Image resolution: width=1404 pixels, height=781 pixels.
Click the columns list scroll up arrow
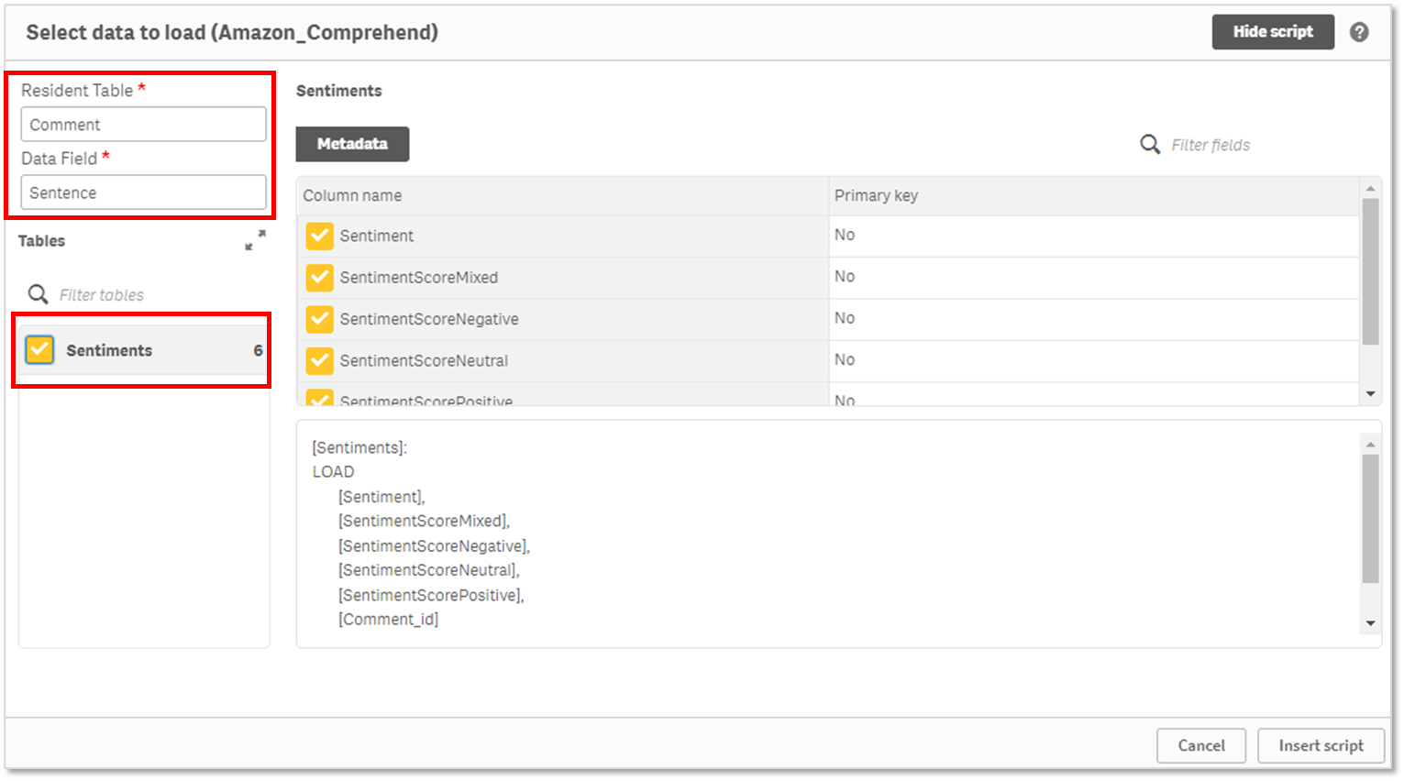(x=1371, y=188)
